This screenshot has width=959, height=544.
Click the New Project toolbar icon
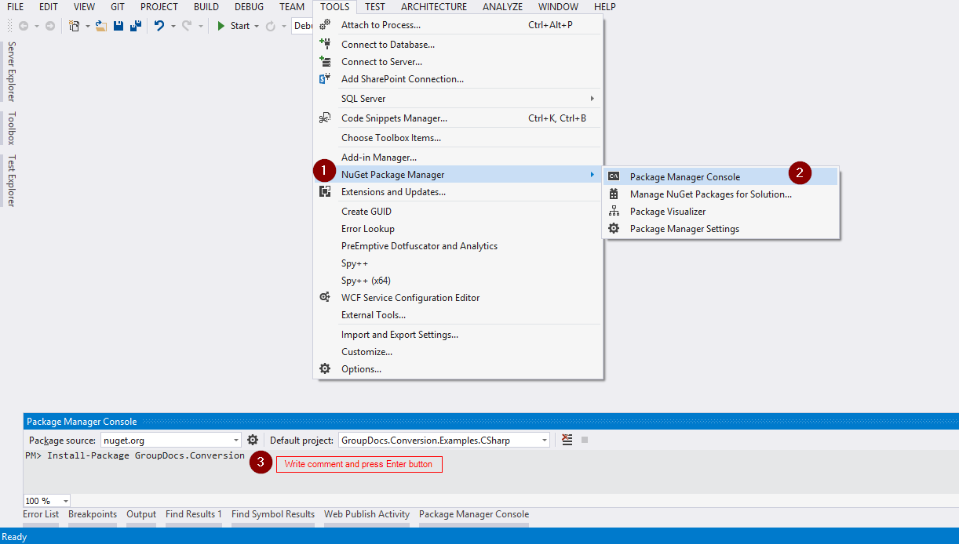75,26
